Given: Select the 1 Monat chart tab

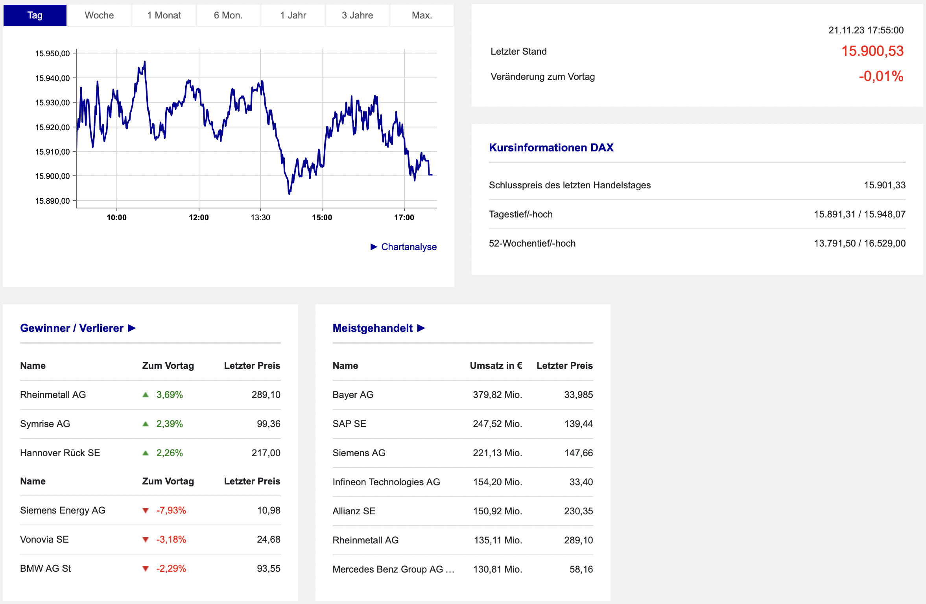Looking at the screenshot, I should [164, 15].
